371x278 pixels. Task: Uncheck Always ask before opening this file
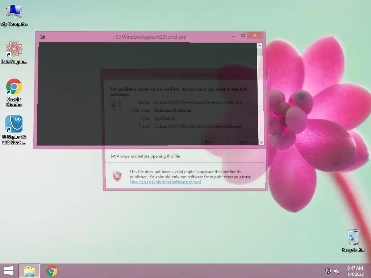113,156
